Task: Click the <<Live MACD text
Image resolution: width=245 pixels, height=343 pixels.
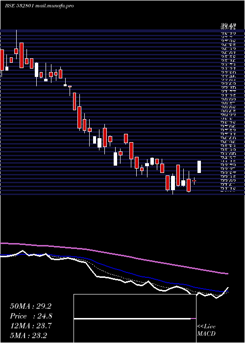Action: pyautogui.click(x=206, y=330)
